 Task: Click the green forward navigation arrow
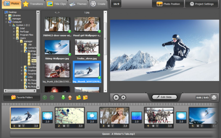click(x=52, y=97)
